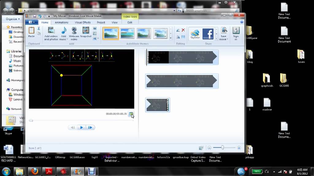Click the Windows Start button

point(6,172)
